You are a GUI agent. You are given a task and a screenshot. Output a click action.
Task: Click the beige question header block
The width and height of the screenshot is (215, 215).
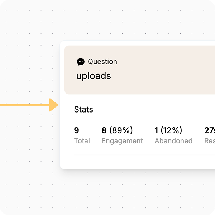pos(140,70)
